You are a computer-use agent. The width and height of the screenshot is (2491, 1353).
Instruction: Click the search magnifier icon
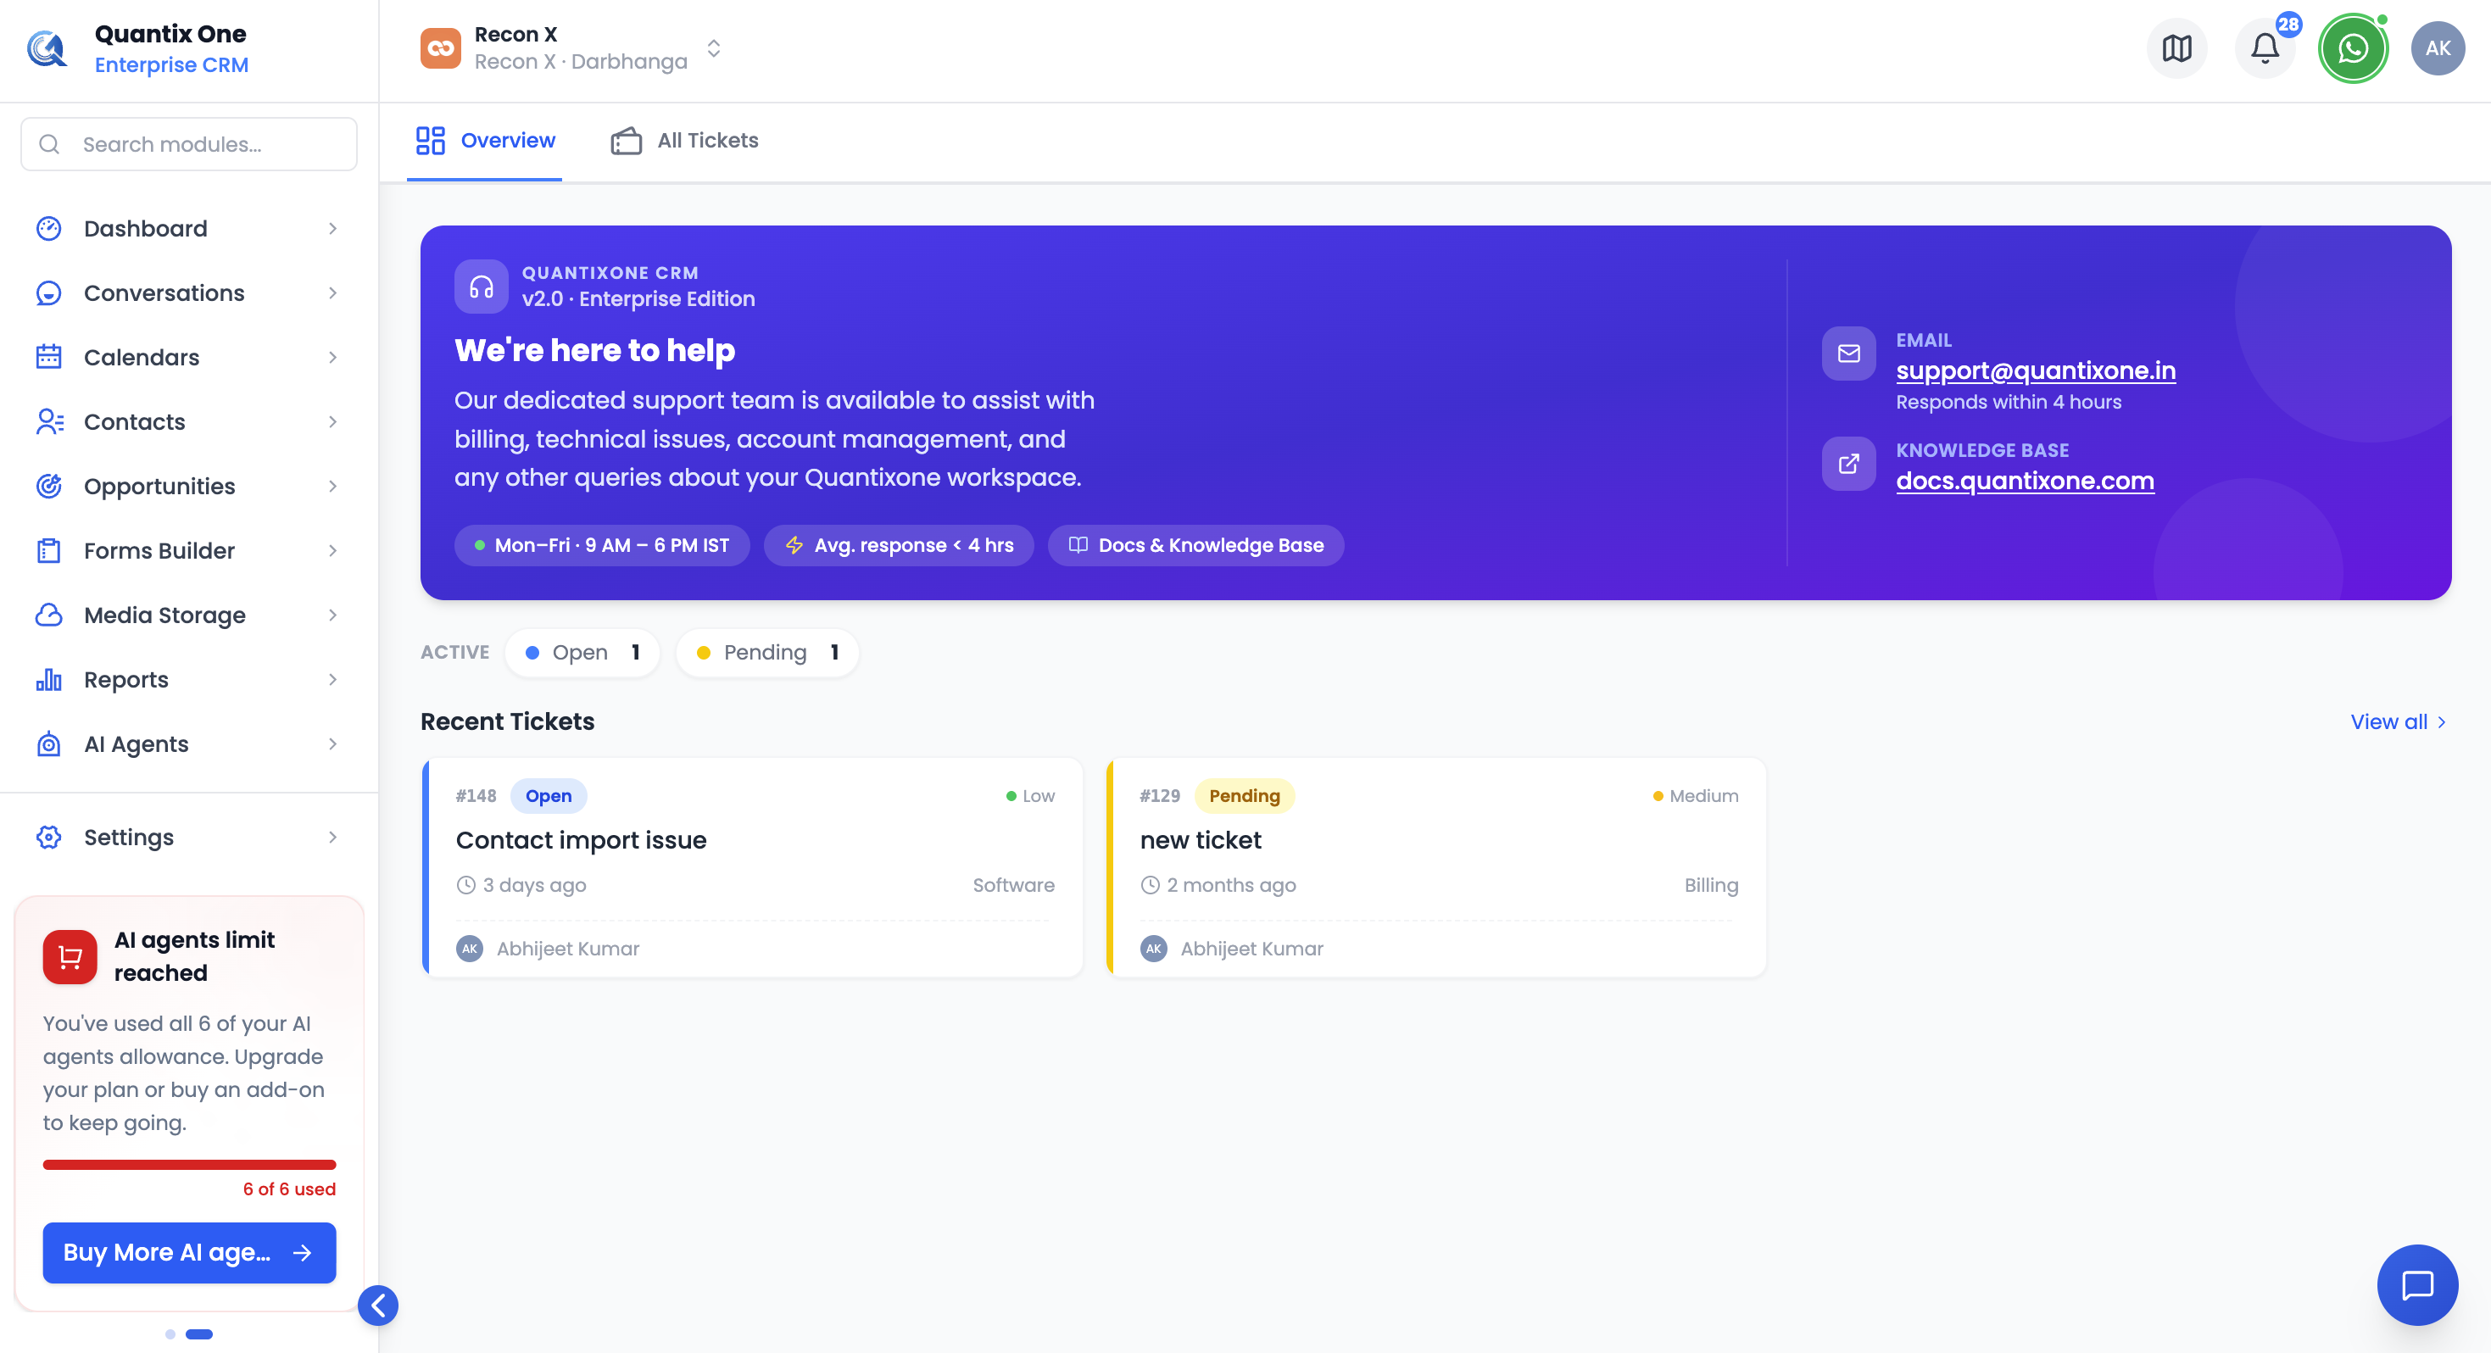tap(49, 144)
